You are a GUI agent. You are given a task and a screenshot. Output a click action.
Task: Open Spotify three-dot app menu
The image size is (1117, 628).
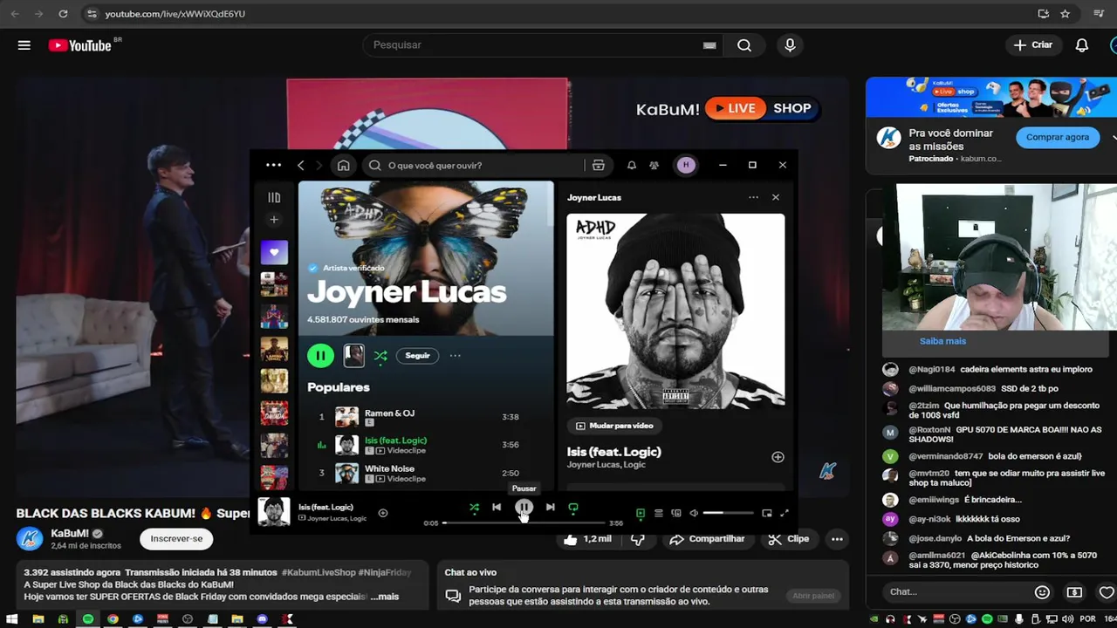click(x=273, y=165)
